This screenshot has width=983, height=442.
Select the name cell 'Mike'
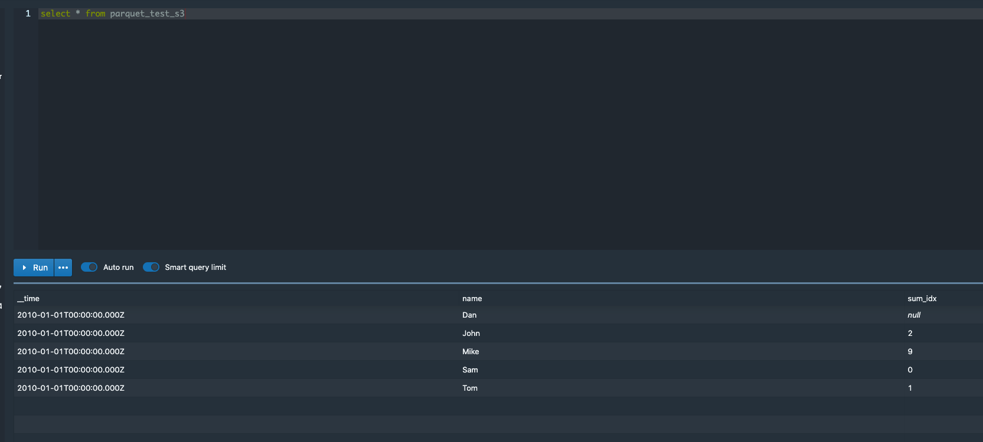[471, 352]
